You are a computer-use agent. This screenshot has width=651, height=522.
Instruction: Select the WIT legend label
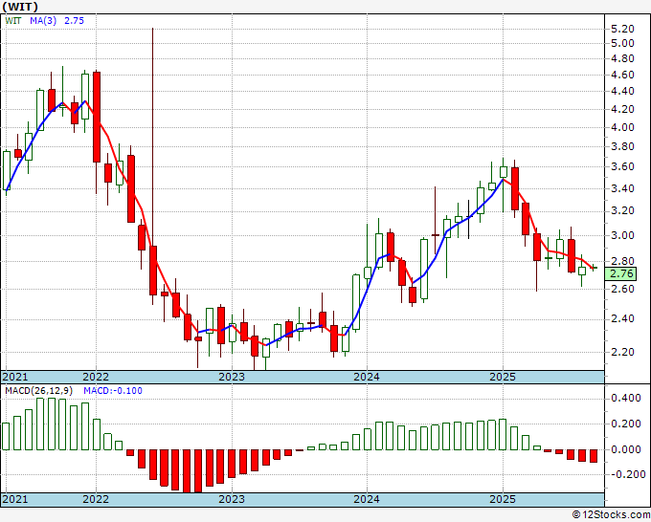coord(13,20)
